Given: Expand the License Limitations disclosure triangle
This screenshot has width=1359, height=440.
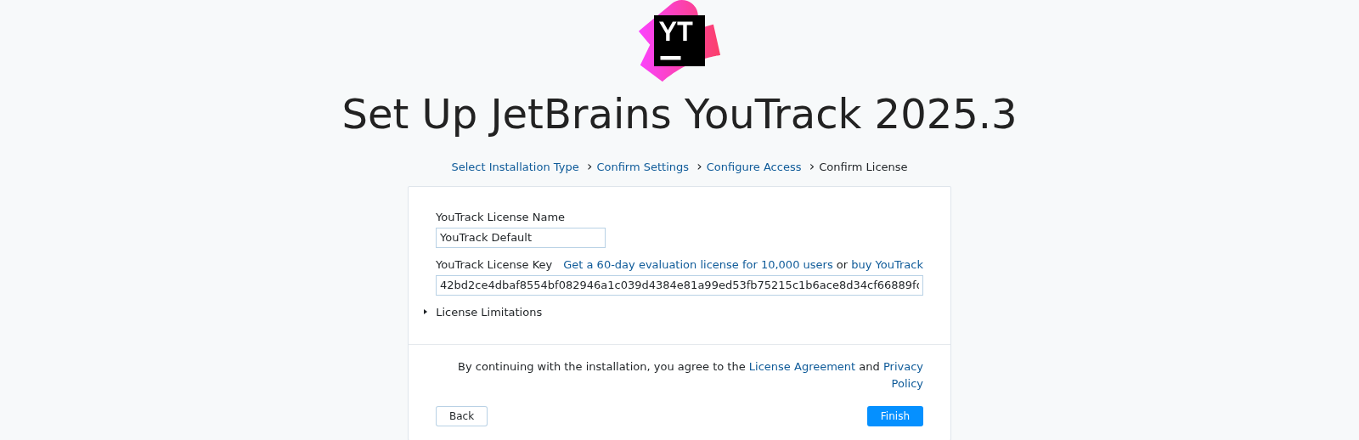Looking at the screenshot, I should coord(426,313).
